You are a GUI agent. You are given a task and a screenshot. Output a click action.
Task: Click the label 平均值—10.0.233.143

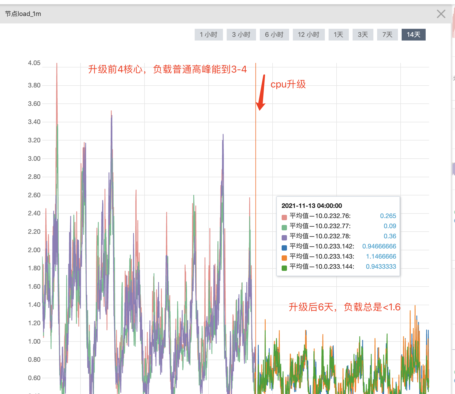pyautogui.click(x=322, y=256)
